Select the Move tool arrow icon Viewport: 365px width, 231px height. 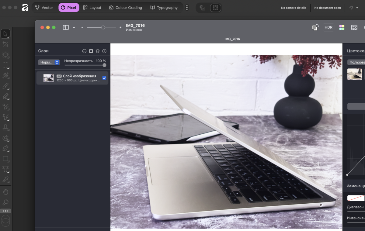point(5,34)
